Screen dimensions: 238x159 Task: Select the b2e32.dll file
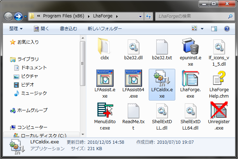coord(133,49)
